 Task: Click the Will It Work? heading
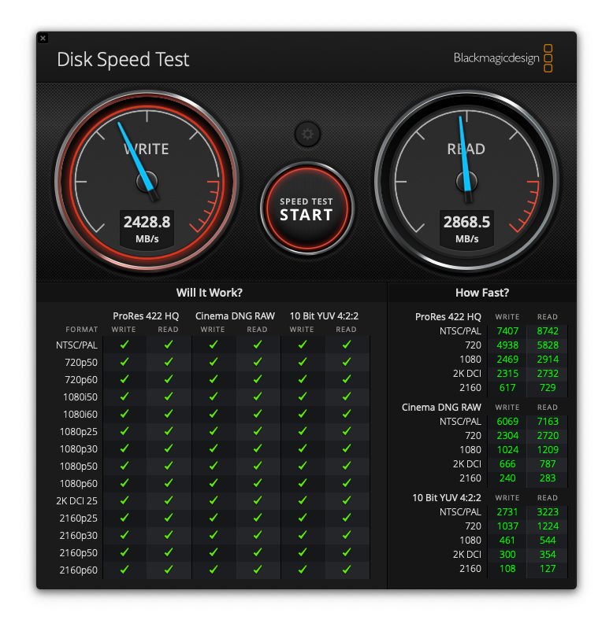[x=209, y=293]
